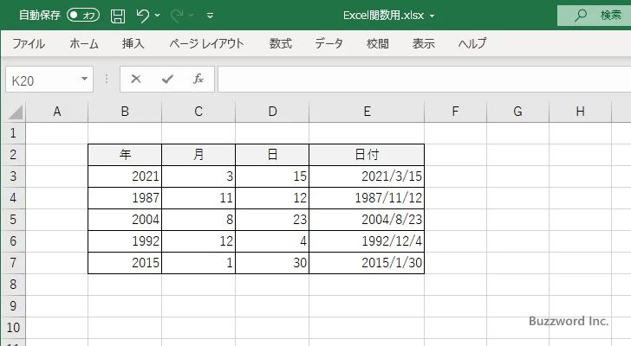Click the 日 header cell
Image resolution: width=631 pixels, height=346 pixels.
(x=272, y=155)
